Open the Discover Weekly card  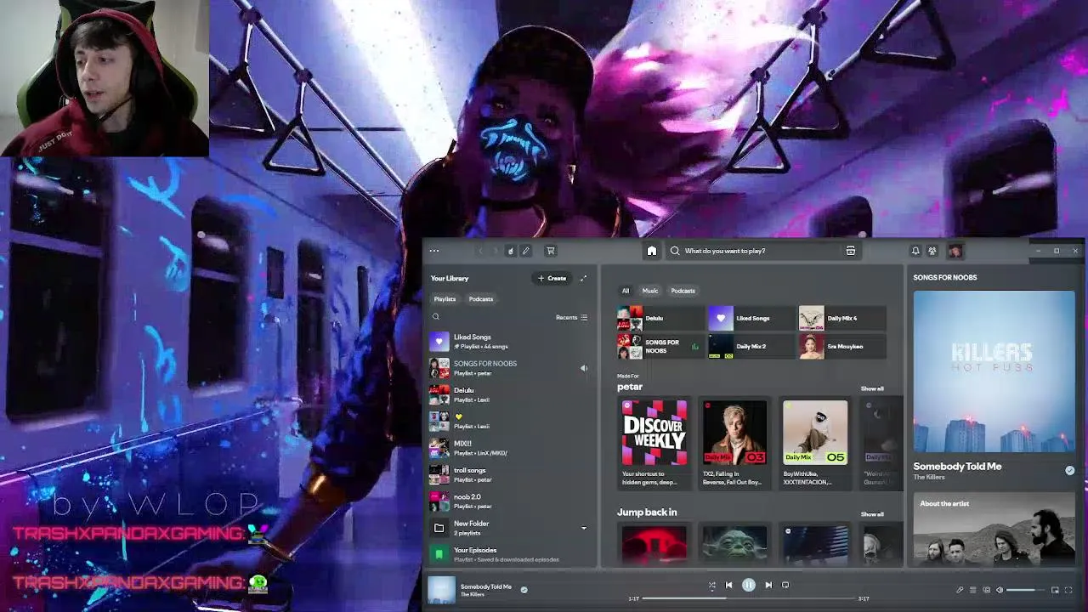(x=654, y=443)
